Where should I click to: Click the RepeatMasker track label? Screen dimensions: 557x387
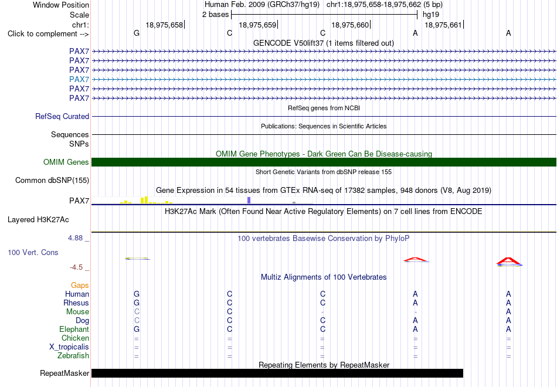coord(64,373)
